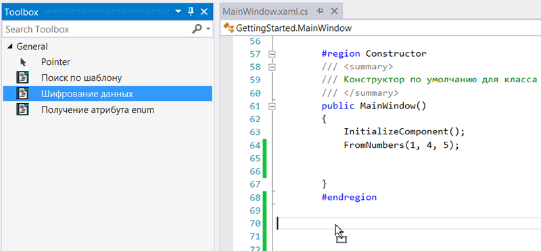The width and height of the screenshot is (541, 251).
Task: Click the Toolbox panel title
Action: (22, 12)
